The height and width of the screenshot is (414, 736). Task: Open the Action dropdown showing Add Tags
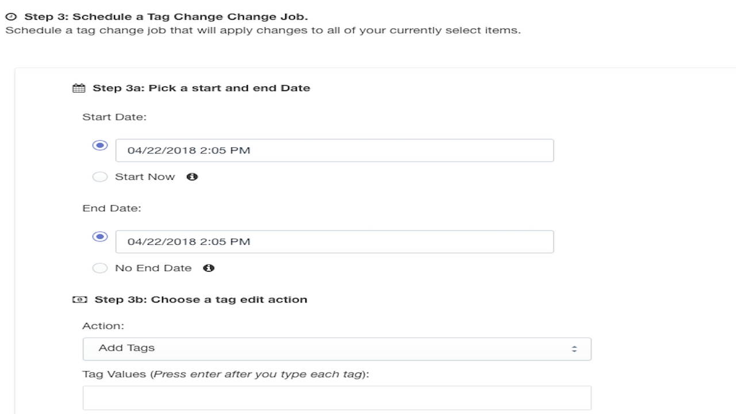[x=337, y=348]
